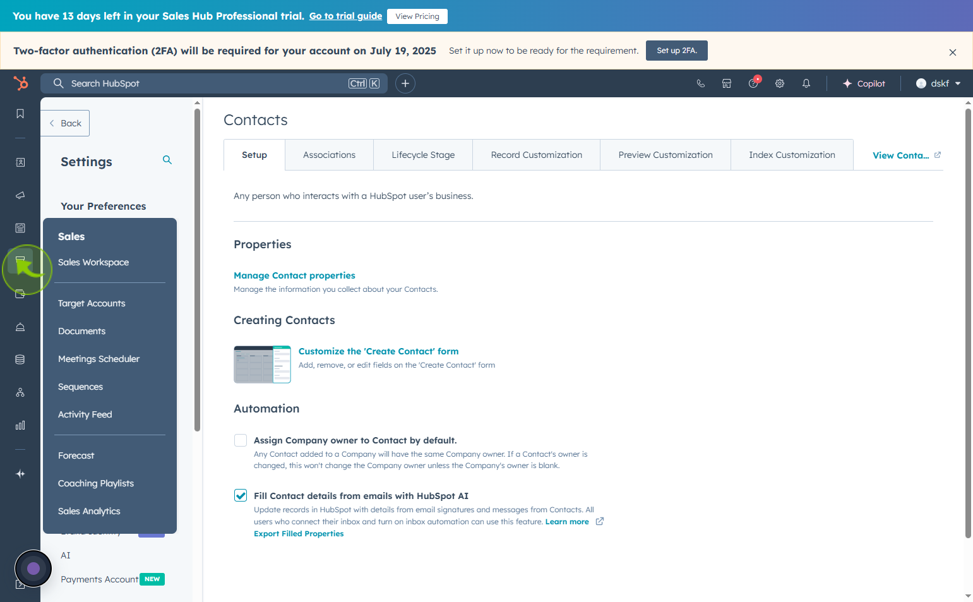
Task: Click the phone calling icon in top bar
Action: point(700,83)
